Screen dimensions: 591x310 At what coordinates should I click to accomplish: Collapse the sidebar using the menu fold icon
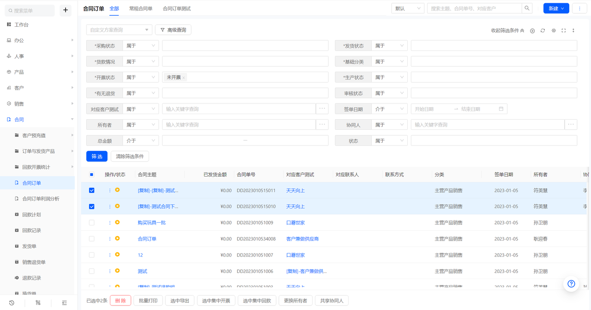tap(64, 303)
